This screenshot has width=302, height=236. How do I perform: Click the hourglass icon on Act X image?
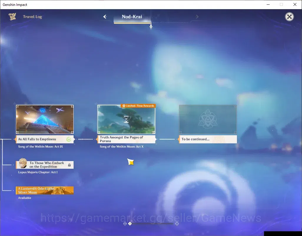point(126,119)
